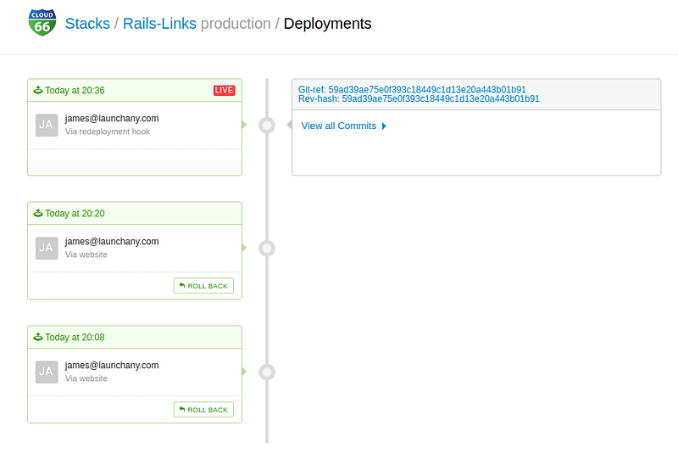Roll back to the 20:08 deployment
678x459 pixels.
(x=203, y=410)
